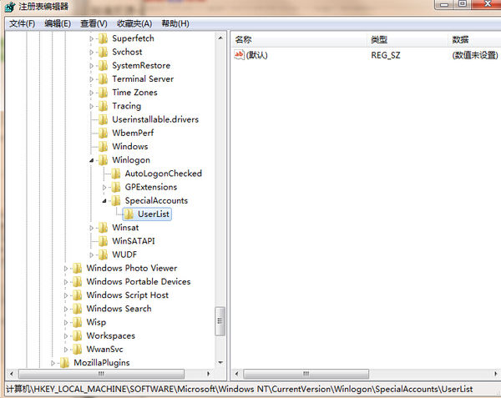Screen dimensions: 501x398
Task: Expand the Workspaces key
Action: pyautogui.click(x=66, y=336)
